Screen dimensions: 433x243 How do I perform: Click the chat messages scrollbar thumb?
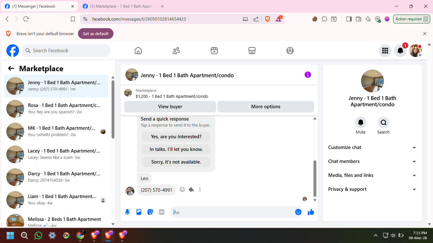(315, 178)
